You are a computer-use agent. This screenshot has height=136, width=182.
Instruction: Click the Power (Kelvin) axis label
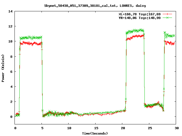click(x=3, y=68)
